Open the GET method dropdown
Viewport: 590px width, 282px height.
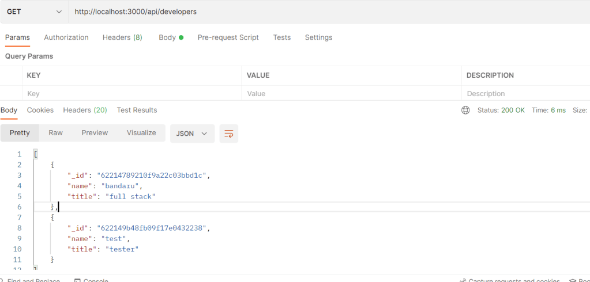tap(34, 12)
